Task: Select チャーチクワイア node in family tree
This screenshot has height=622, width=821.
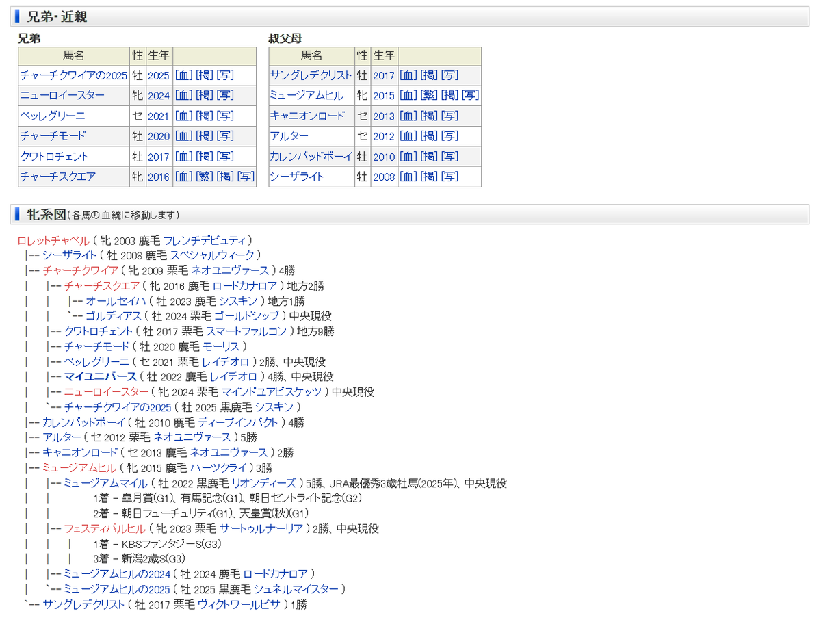Action: 81,271
